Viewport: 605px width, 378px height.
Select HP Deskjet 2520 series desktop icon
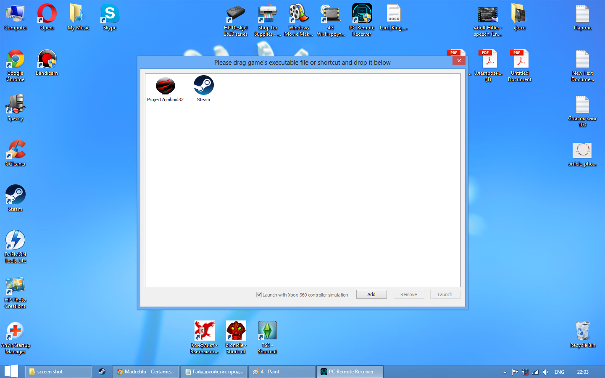tap(236, 21)
